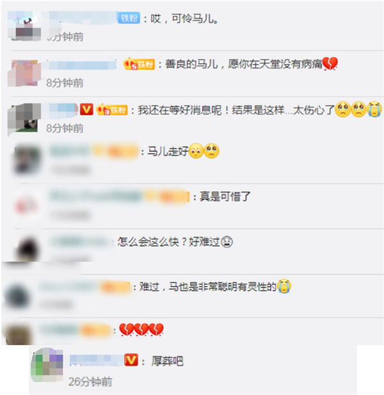Open the pixelated avatar beside 厚葬吧
This screenshot has height=395, width=384.
(47, 365)
